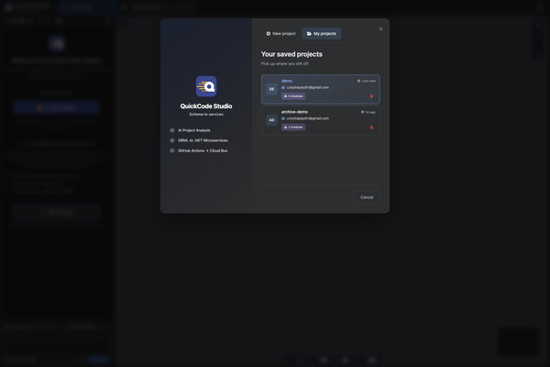This screenshot has width=550, height=367.
Task: Switch to the New project tab
Action: tap(280, 34)
